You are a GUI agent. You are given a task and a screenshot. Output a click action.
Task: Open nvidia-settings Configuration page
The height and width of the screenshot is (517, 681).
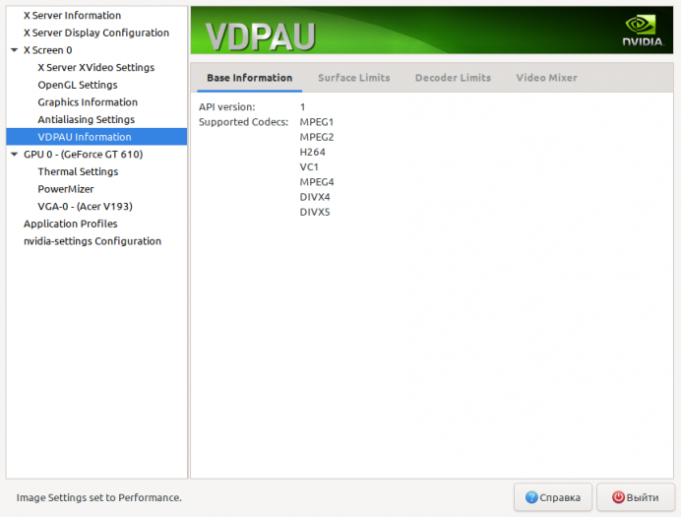[93, 241]
